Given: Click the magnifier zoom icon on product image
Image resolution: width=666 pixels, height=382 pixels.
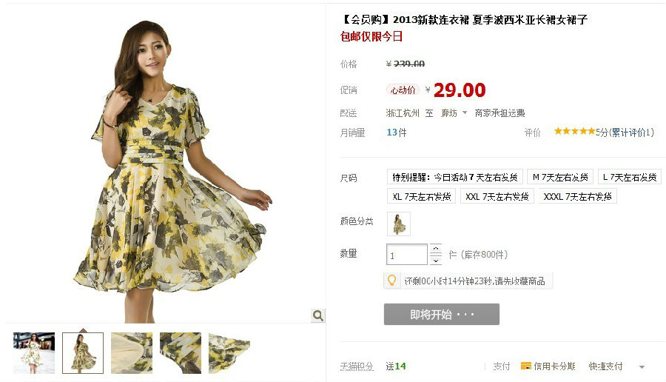Looking at the screenshot, I should pos(317,315).
